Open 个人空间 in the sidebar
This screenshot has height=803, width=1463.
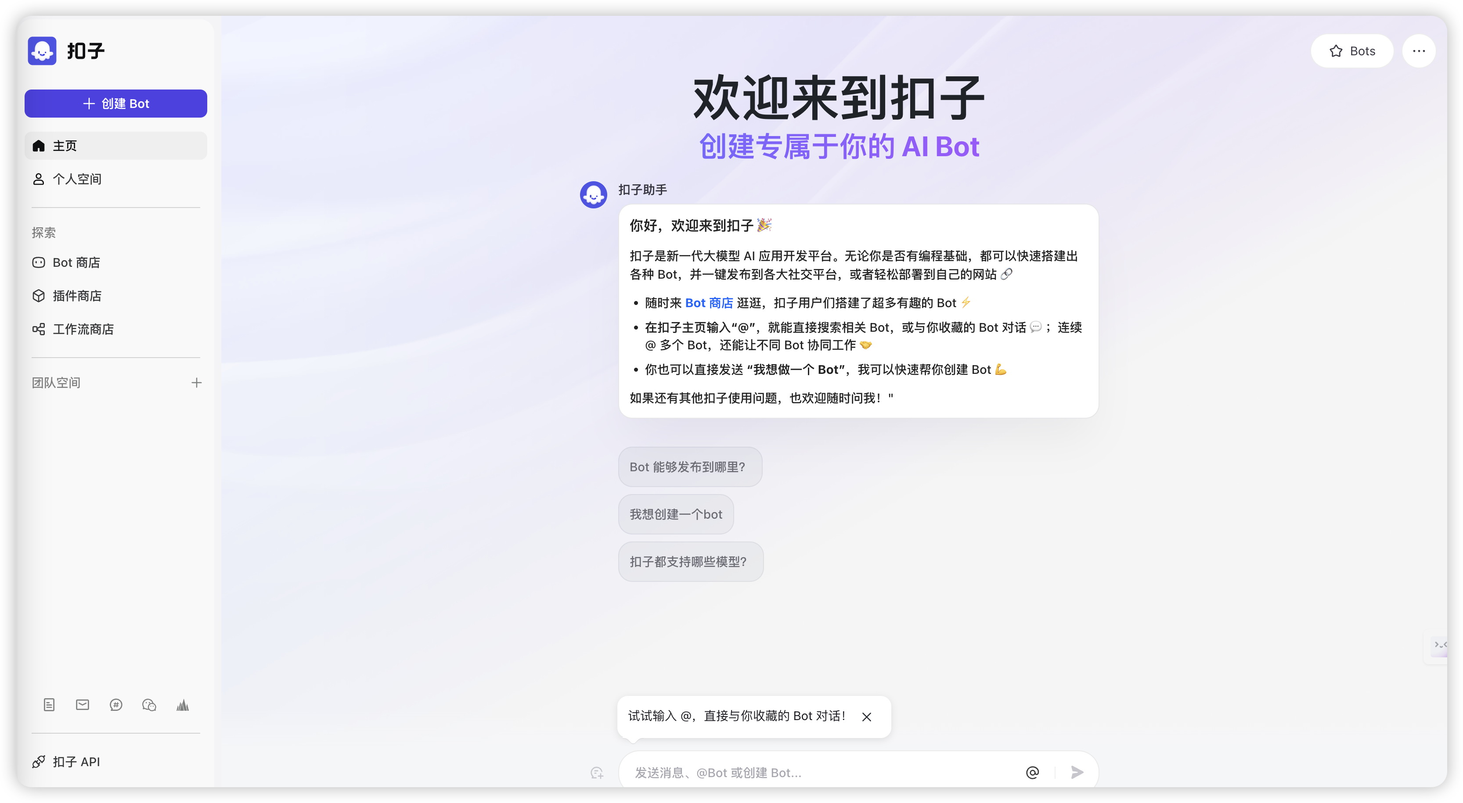(116, 179)
